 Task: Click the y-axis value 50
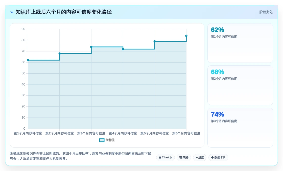pyautogui.click(x=23, y=73)
